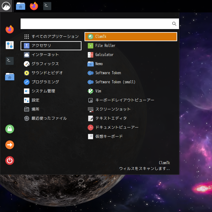
Task: Select the アクセサリ category
Action: pos(51,46)
